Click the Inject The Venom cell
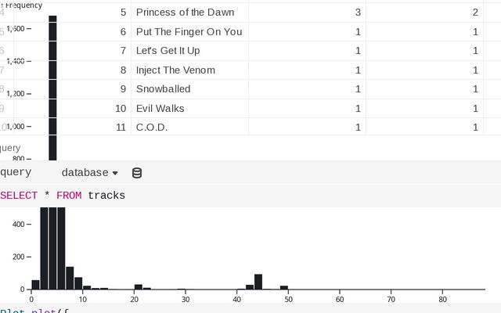The width and height of the screenshot is (501, 313). 175,70
